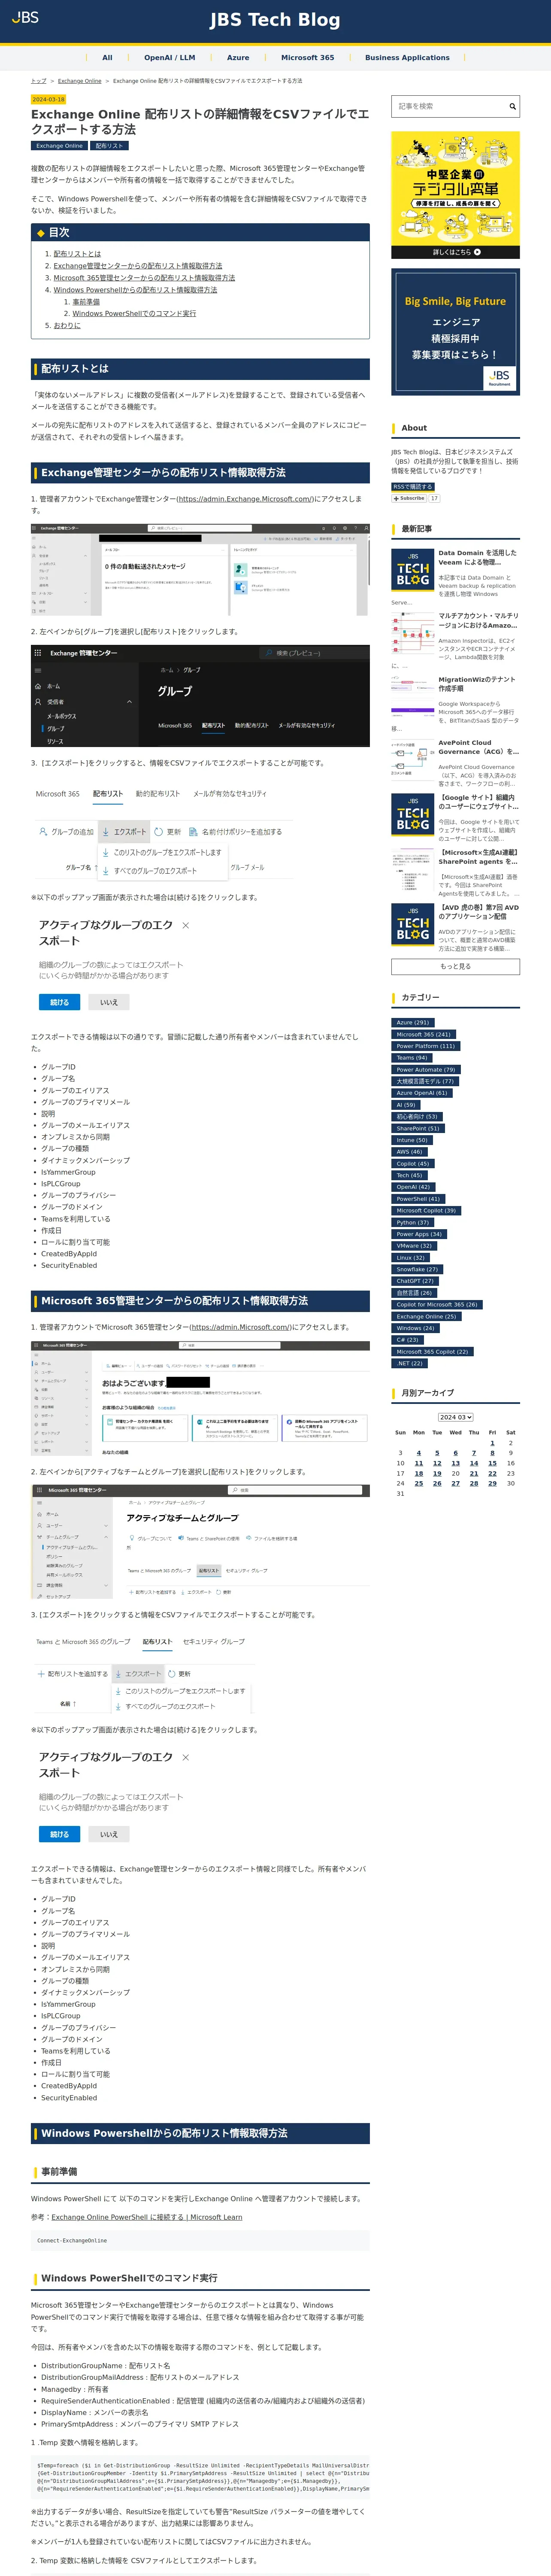This screenshot has width=551, height=2576.
Task: Click the 中堅企業のデジタル変革 yellow banner
Action: tap(455, 195)
